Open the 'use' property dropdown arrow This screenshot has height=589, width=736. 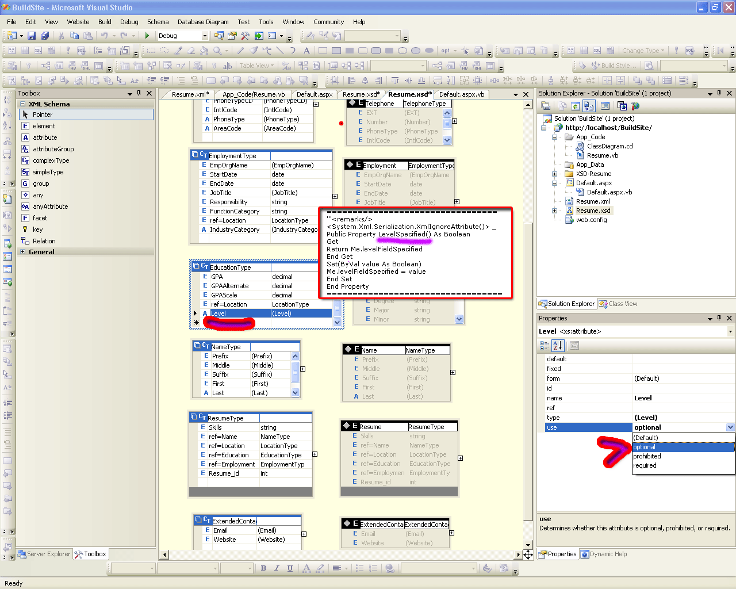[x=730, y=427]
